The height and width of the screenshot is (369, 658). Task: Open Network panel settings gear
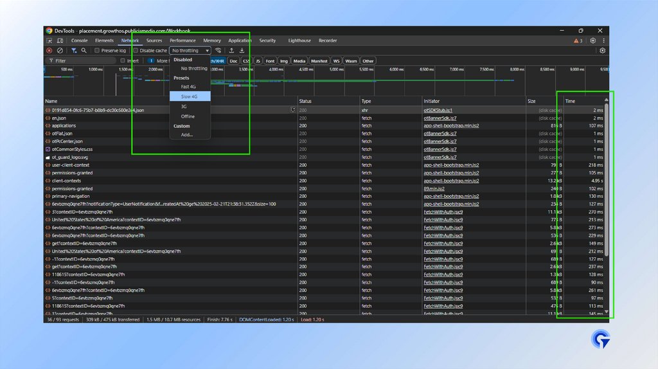[602, 50]
